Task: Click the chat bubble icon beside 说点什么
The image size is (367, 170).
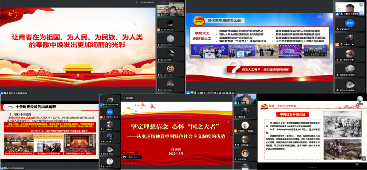Action: click(125, 157)
